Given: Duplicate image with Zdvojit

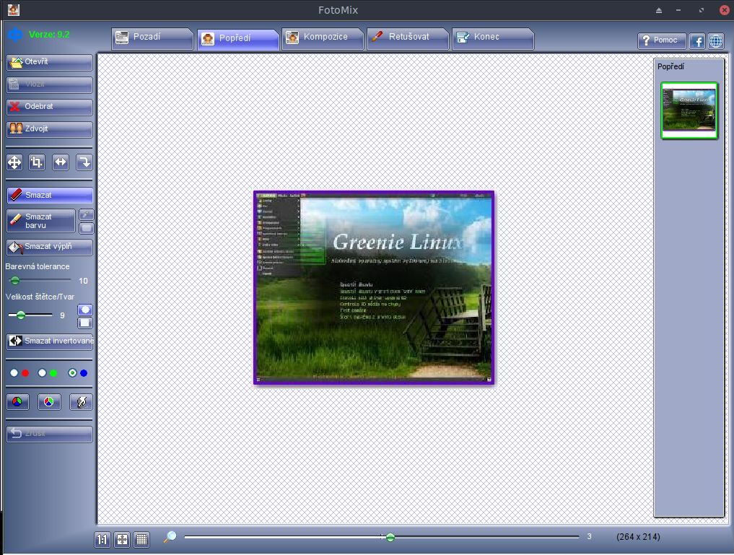Looking at the screenshot, I should [50, 130].
